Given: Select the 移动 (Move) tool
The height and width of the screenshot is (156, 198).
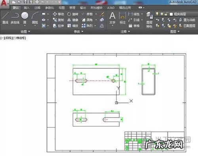Looking at the screenshot, I should pos(58,14).
